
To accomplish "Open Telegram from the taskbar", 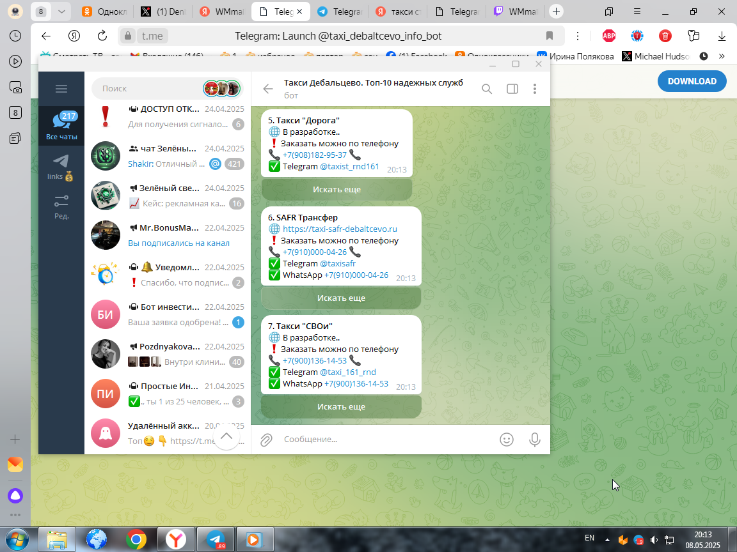I will tap(215, 540).
